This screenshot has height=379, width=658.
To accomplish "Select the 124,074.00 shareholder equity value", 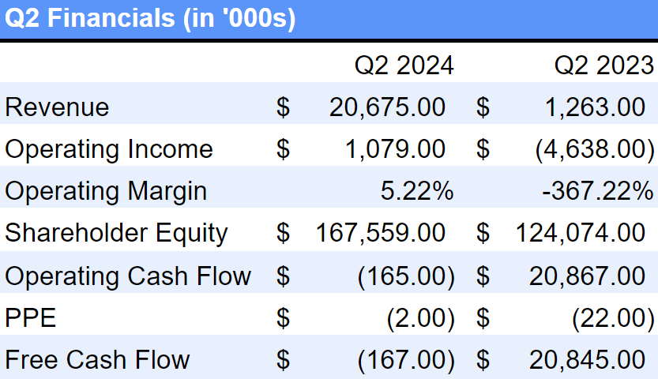I will 581,233.
